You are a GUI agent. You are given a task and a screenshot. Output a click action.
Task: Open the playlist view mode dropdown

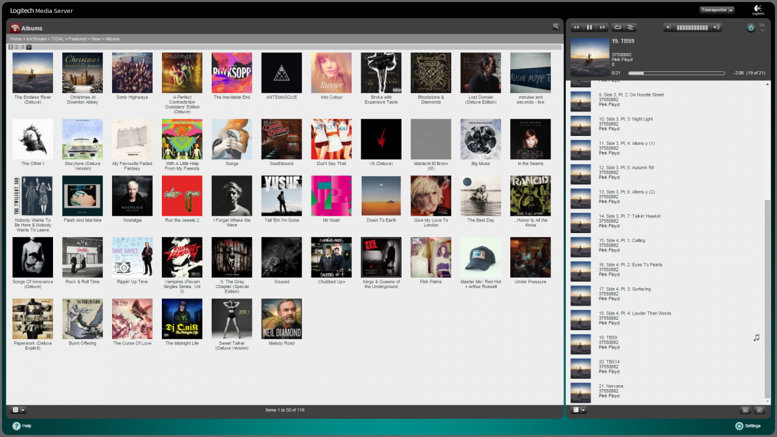point(579,410)
